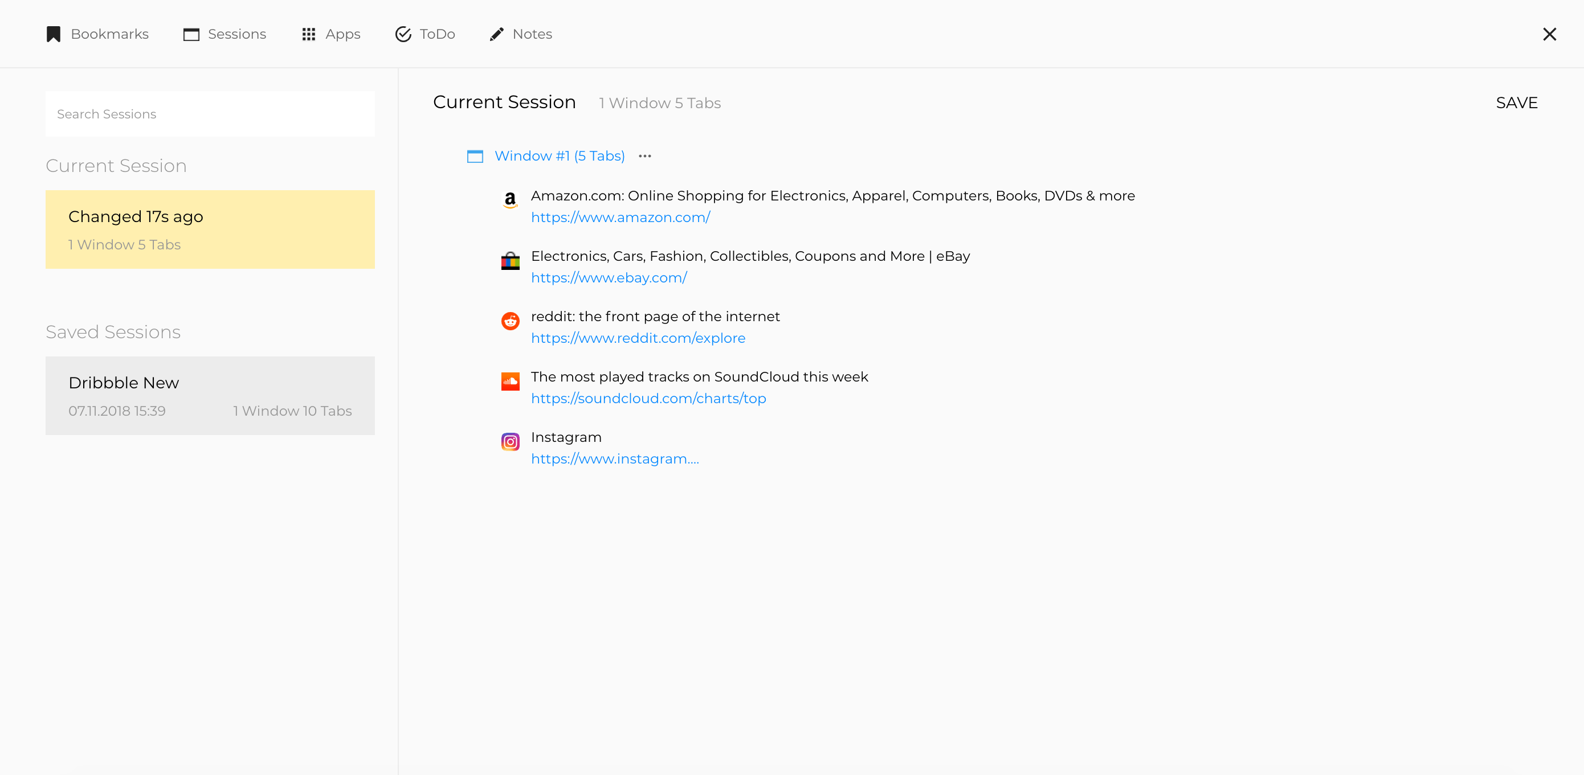Open the reddit.com/explore link

(638, 338)
